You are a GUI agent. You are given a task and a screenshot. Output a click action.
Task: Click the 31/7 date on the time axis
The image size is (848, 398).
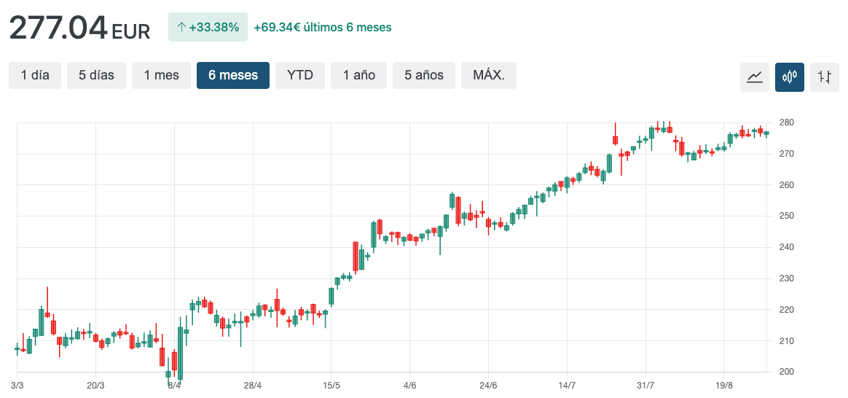(645, 386)
